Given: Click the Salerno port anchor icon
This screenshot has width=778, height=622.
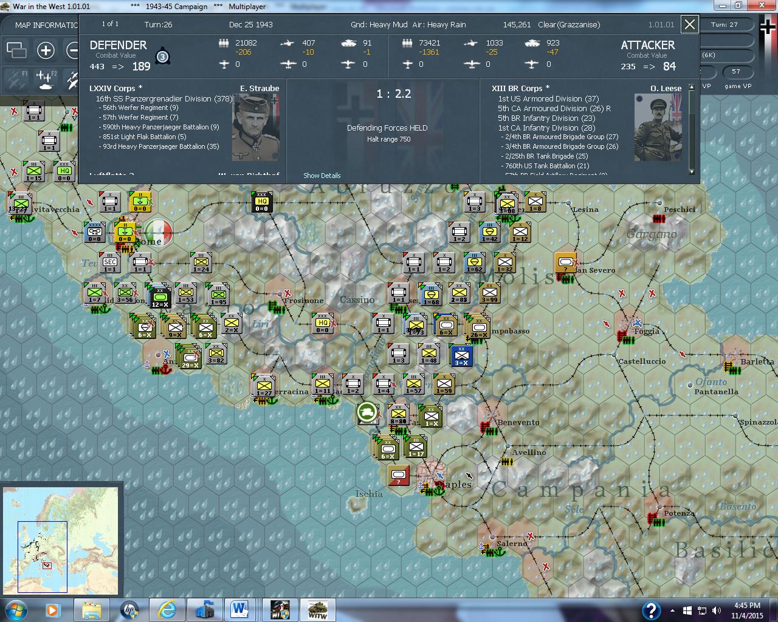Looking at the screenshot, I should tap(498, 552).
